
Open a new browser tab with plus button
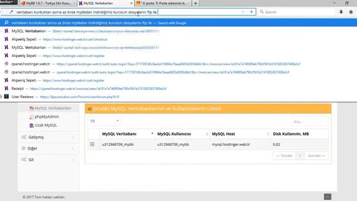195,3
